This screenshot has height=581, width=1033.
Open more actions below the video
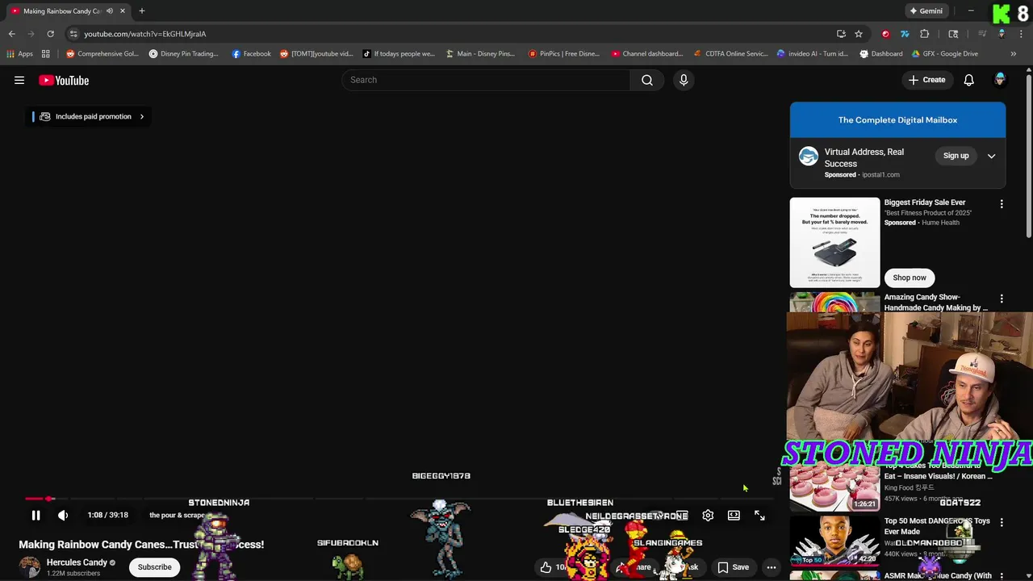(x=772, y=567)
